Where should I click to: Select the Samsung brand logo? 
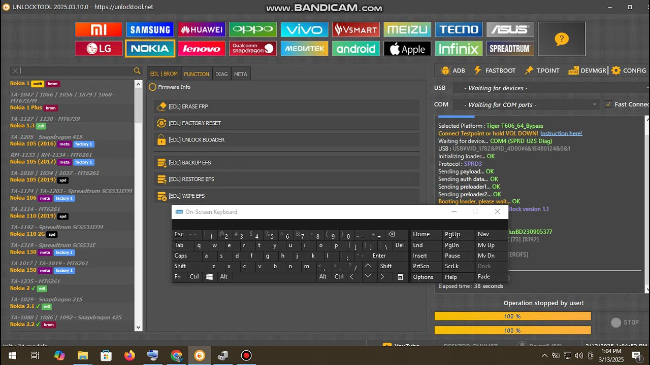tap(150, 29)
